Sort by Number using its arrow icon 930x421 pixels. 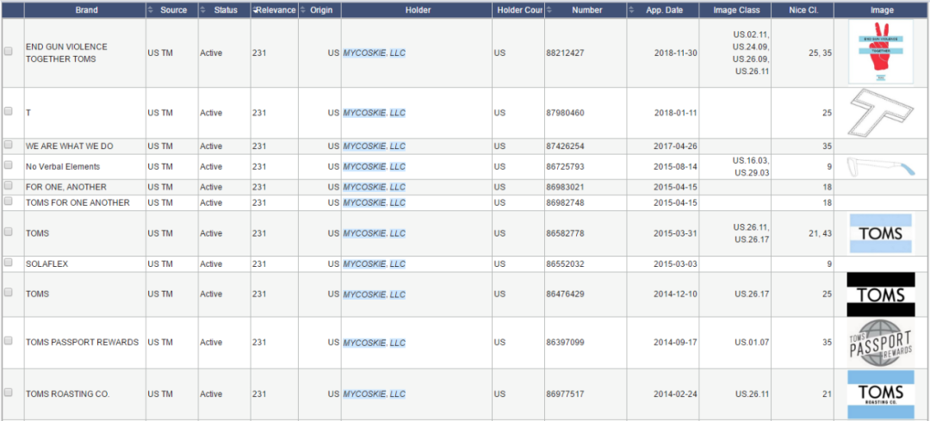coord(549,10)
